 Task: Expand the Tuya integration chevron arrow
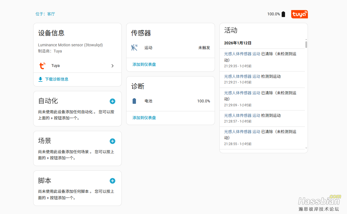coord(113,66)
